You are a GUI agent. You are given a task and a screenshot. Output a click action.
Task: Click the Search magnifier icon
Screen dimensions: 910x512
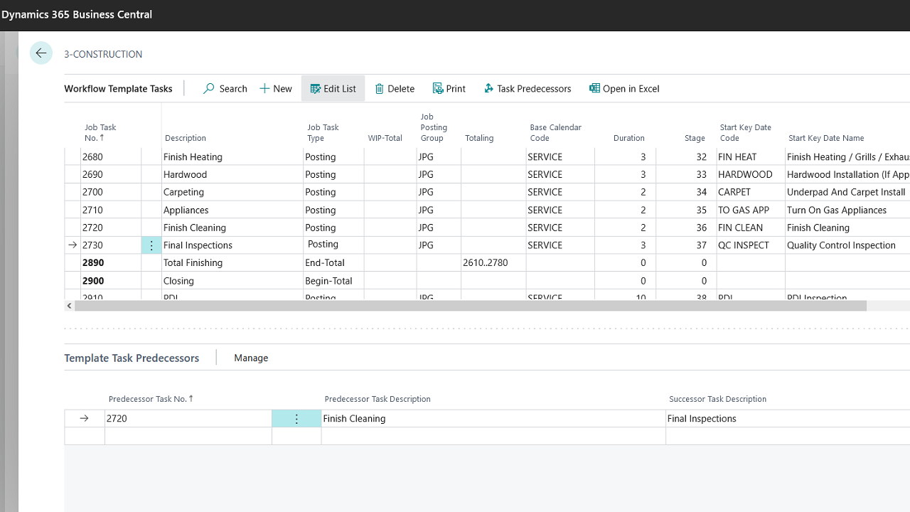coord(209,89)
